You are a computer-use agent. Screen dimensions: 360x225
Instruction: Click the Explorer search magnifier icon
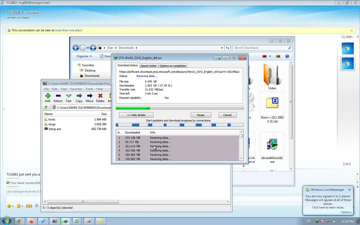pyautogui.click(x=289, y=48)
